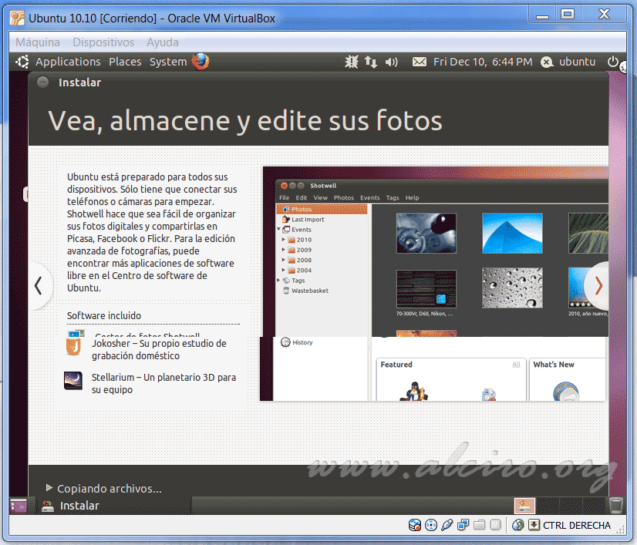Click the VirtualBox mouse integration icon
Screen dimensions: 637x545
tap(518, 525)
